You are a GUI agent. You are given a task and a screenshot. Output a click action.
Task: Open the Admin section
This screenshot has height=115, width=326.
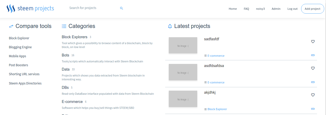276,9
